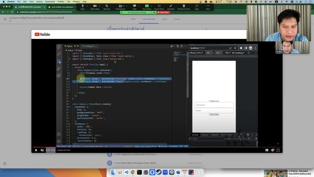The width and height of the screenshot is (314, 177).
Task: Switch to the Classroom People tab
Action: (x=165, y=19)
